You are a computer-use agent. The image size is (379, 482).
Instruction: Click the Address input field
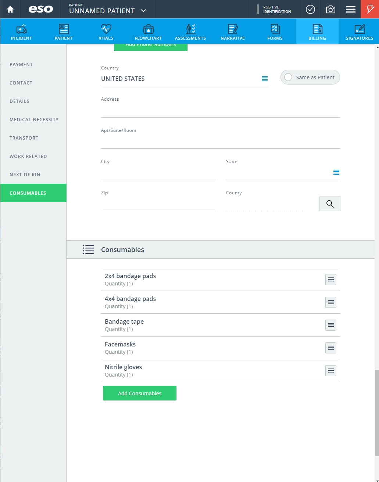(x=221, y=110)
